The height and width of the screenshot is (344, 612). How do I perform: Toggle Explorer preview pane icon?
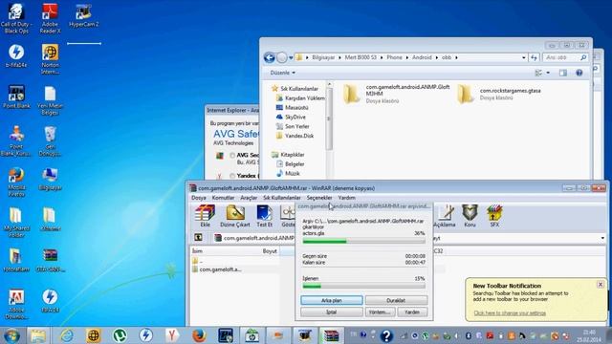tap(563, 73)
